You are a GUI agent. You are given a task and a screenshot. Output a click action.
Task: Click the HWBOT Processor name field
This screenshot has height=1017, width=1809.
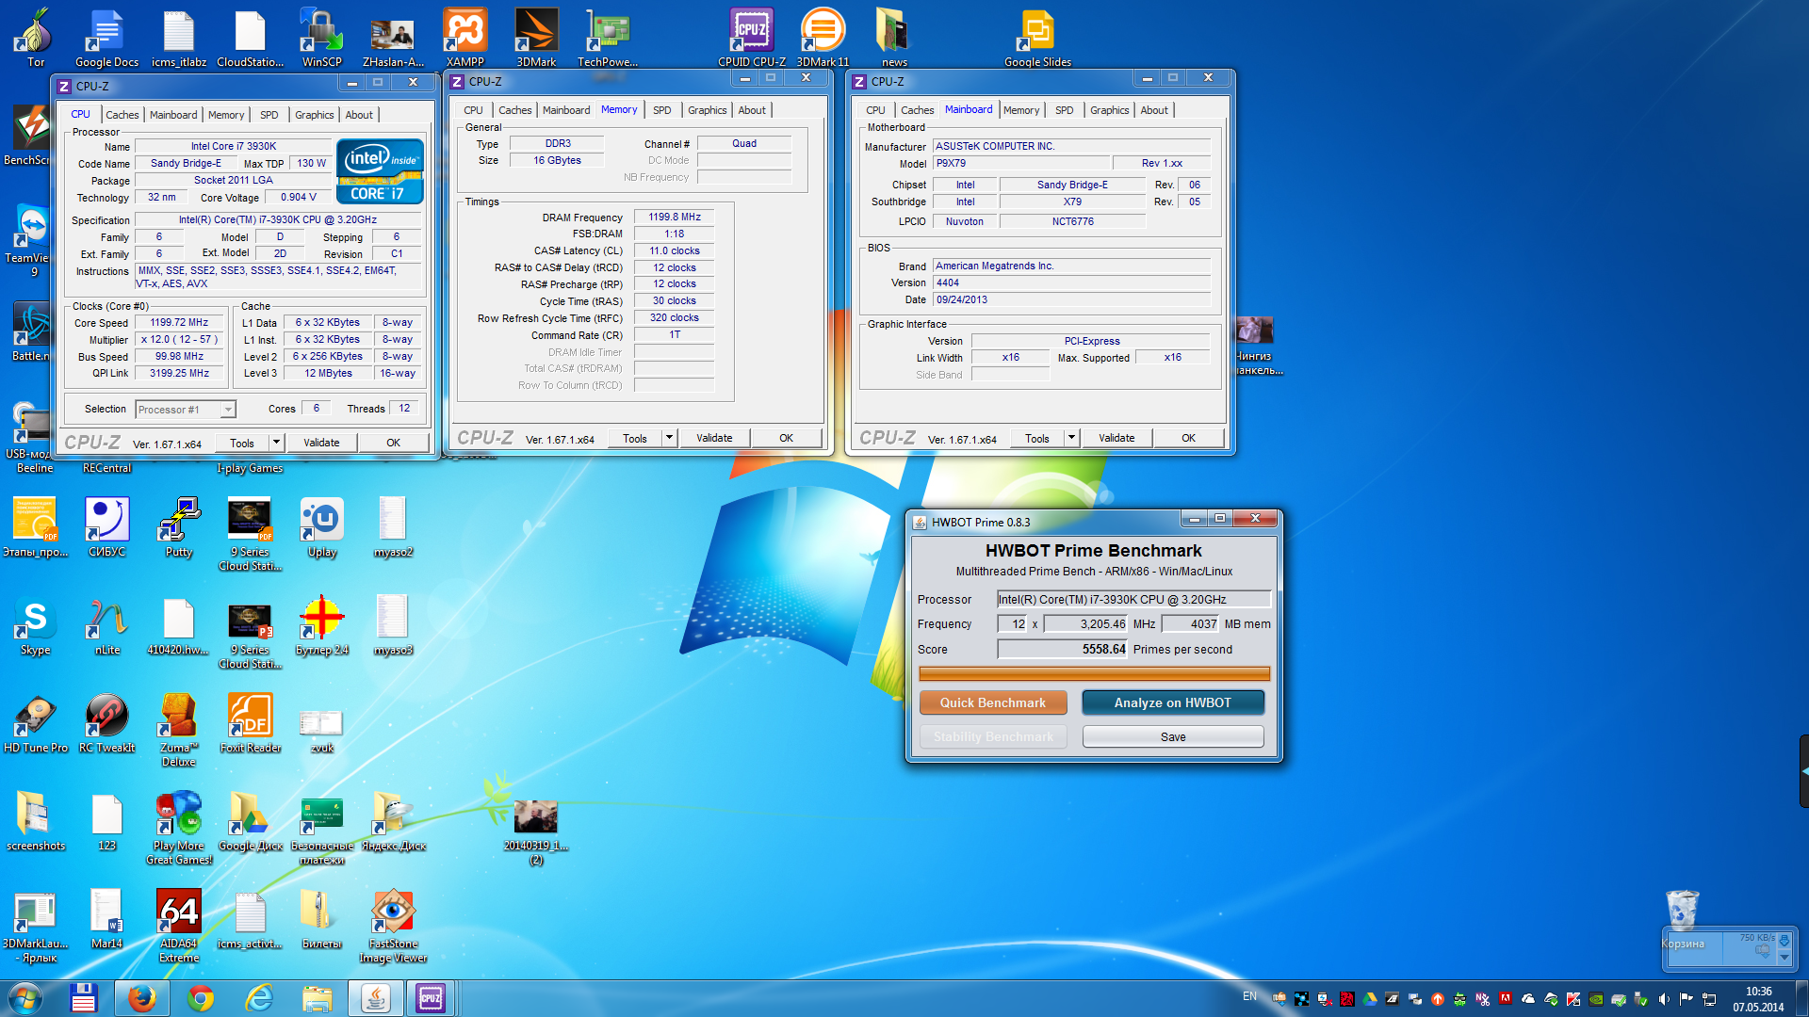pos(1134,599)
